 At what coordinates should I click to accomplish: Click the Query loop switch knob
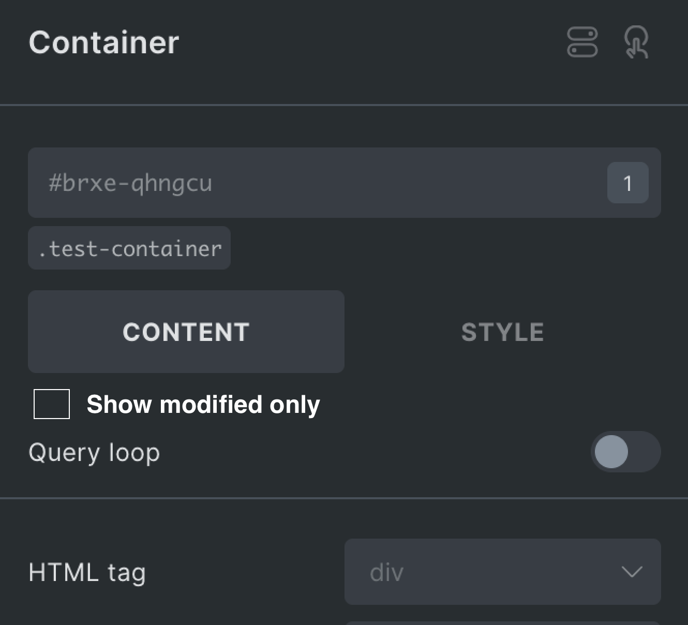(611, 452)
